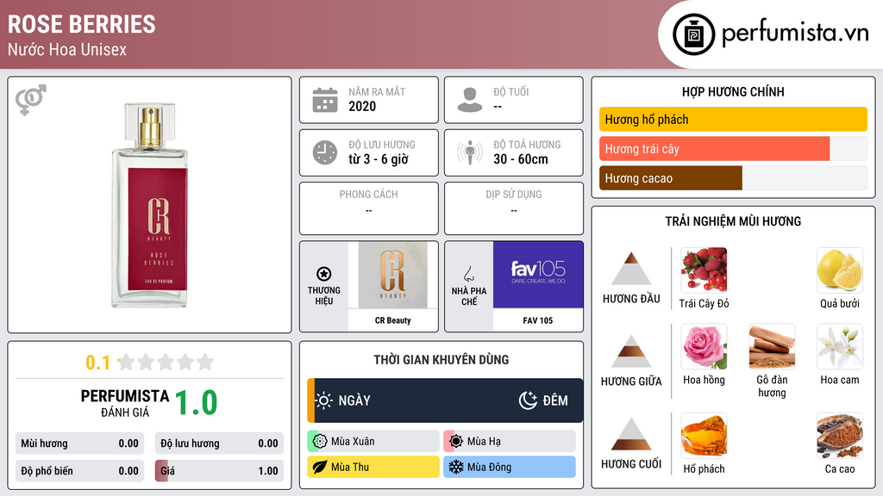Select the Mùa Hạ season box
This screenshot has width=883, height=496.
510,442
